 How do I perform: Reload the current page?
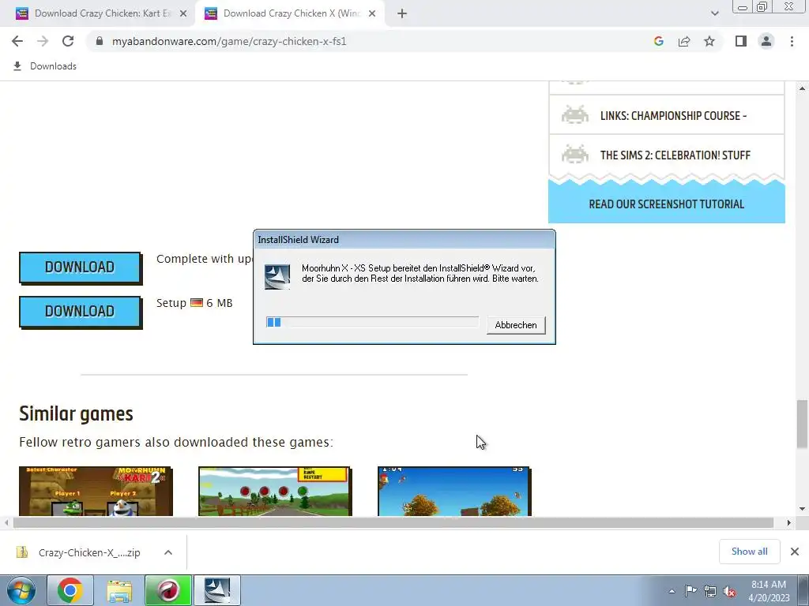68,41
